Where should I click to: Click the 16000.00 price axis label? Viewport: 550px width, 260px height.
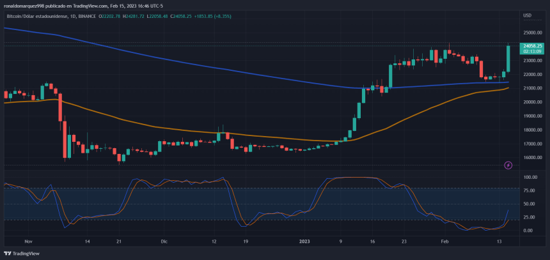(x=532, y=158)
